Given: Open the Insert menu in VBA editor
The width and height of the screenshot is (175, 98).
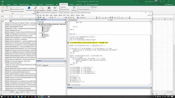Looking at the screenshot, I should click(51, 15).
